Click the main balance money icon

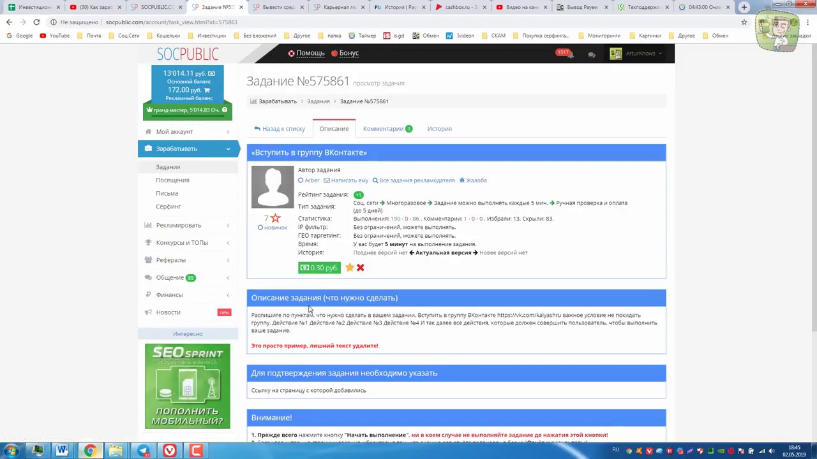pos(211,73)
